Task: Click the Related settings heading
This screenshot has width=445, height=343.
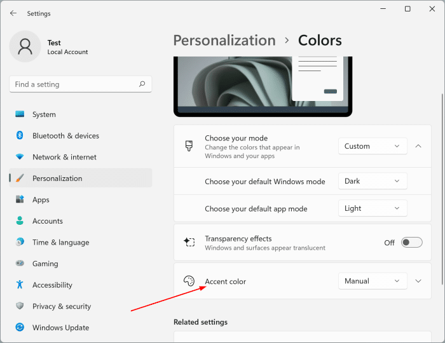Action: point(200,322)
